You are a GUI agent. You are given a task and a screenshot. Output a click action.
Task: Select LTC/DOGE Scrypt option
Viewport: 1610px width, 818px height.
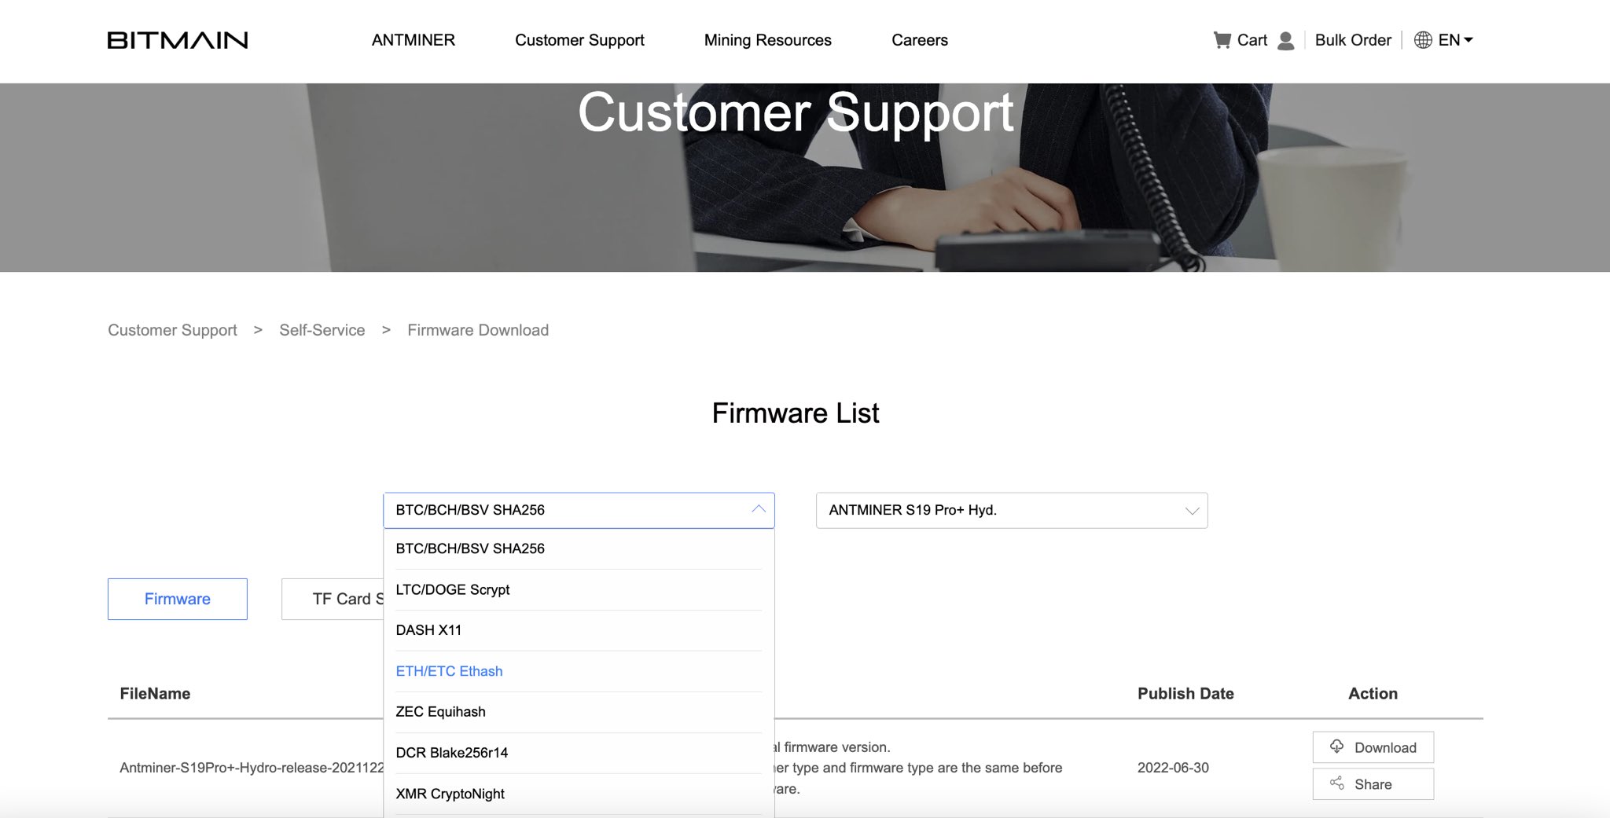click(579, 589)
